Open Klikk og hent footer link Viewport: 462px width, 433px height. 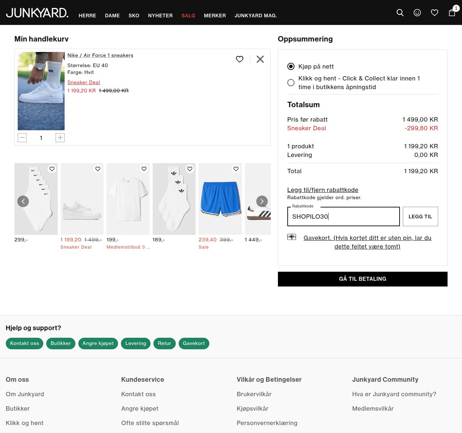[25, 423]
